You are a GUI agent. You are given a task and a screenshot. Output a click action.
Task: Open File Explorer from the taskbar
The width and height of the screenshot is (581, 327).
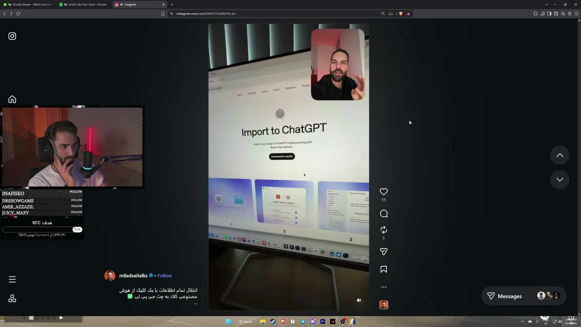point(262,322)
